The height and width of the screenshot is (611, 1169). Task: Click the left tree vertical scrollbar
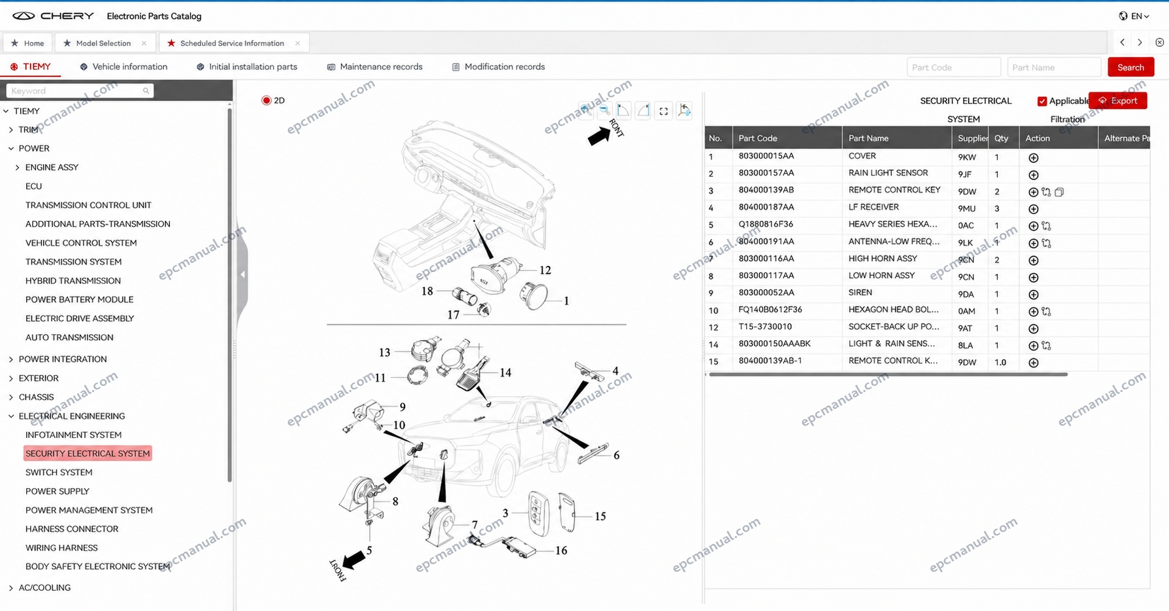[x=230, y=295]
